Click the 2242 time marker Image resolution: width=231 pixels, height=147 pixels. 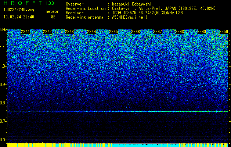pos(47,32)
